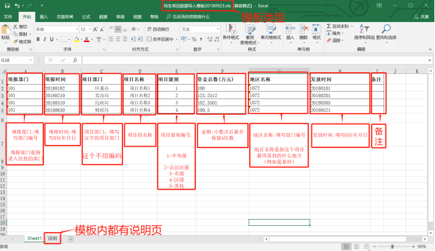Screen dimensions: 435x251
Task: Decrease indent icon
Action: (x=134, y=39)
